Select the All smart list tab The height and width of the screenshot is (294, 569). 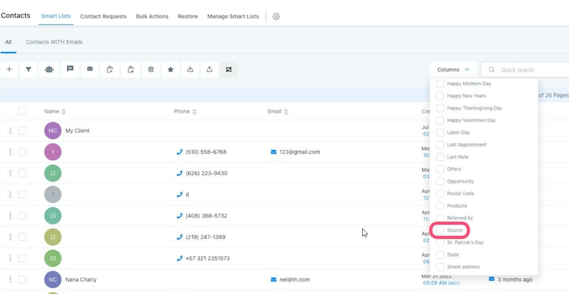tap(8, 42)
